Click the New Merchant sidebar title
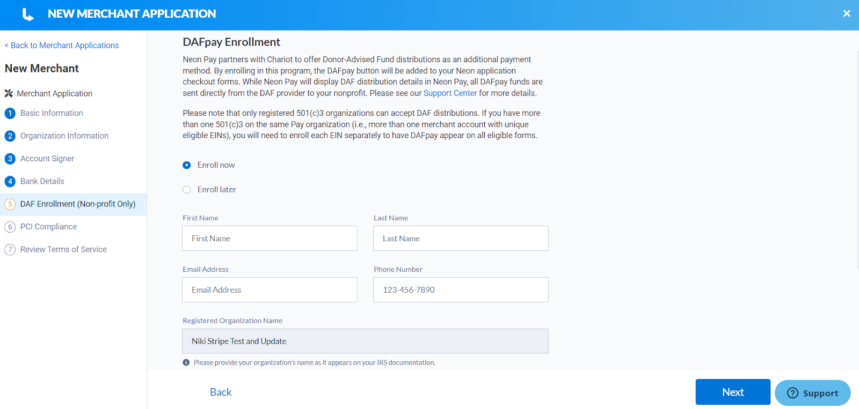The height and width of the screenshot is (409, 859). click(42, 69)
